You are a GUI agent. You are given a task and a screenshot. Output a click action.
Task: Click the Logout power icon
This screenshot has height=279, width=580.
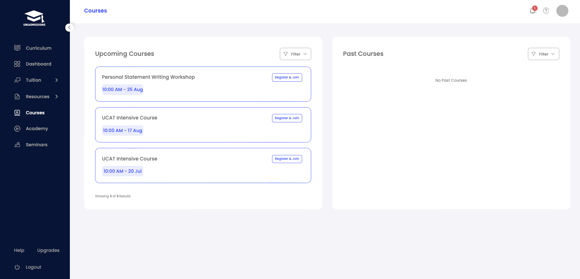(x=17, y=267)
